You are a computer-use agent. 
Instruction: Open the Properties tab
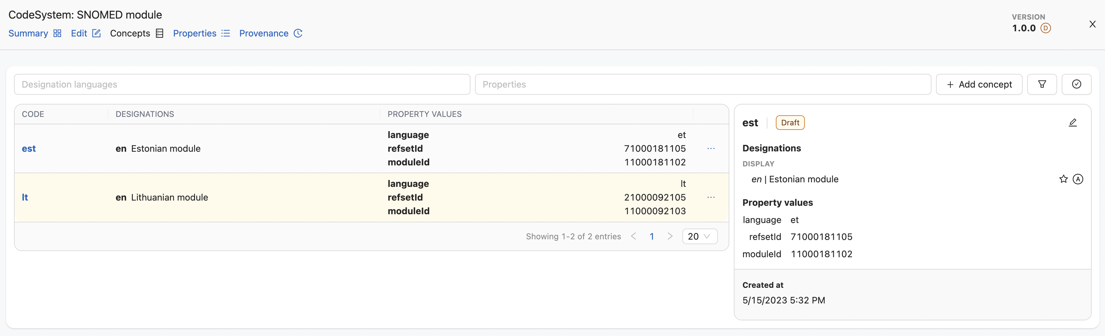click(x=201, y=34)
